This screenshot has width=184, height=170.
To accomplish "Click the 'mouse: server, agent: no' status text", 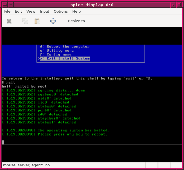I will (x=26, y=165).
